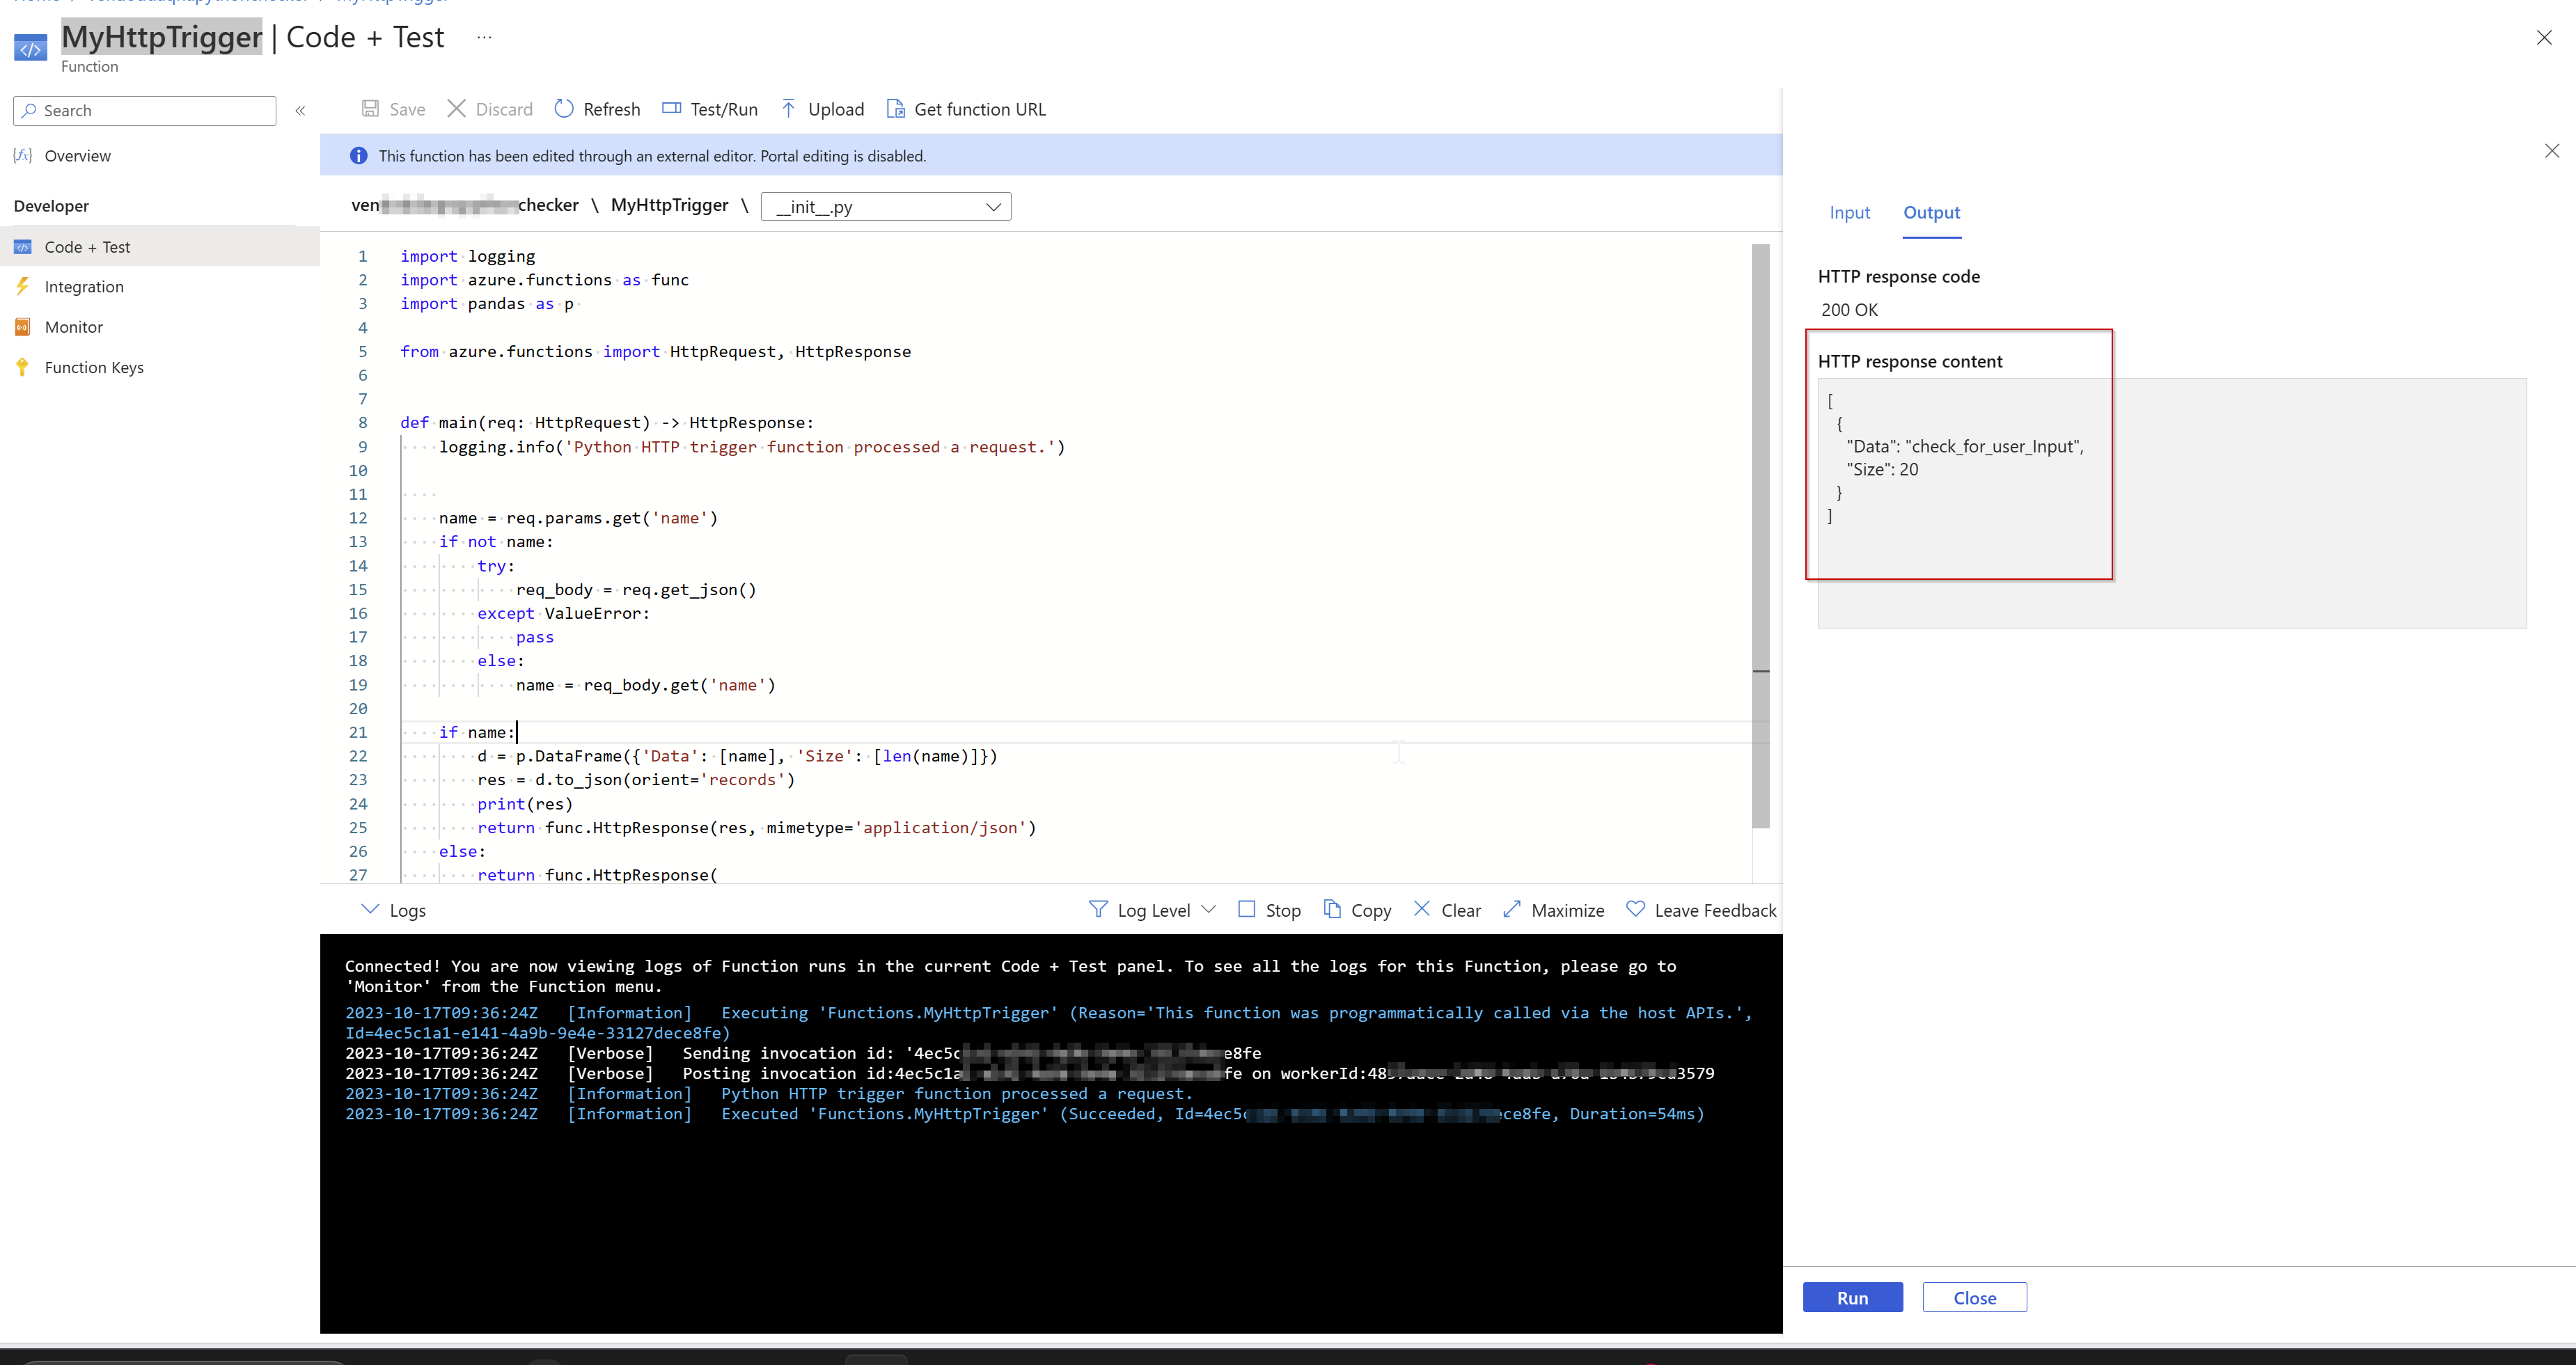Click the 'Python HTTP trigger function processed' log line
2576x1365 pixels.
pos(769,1094)
